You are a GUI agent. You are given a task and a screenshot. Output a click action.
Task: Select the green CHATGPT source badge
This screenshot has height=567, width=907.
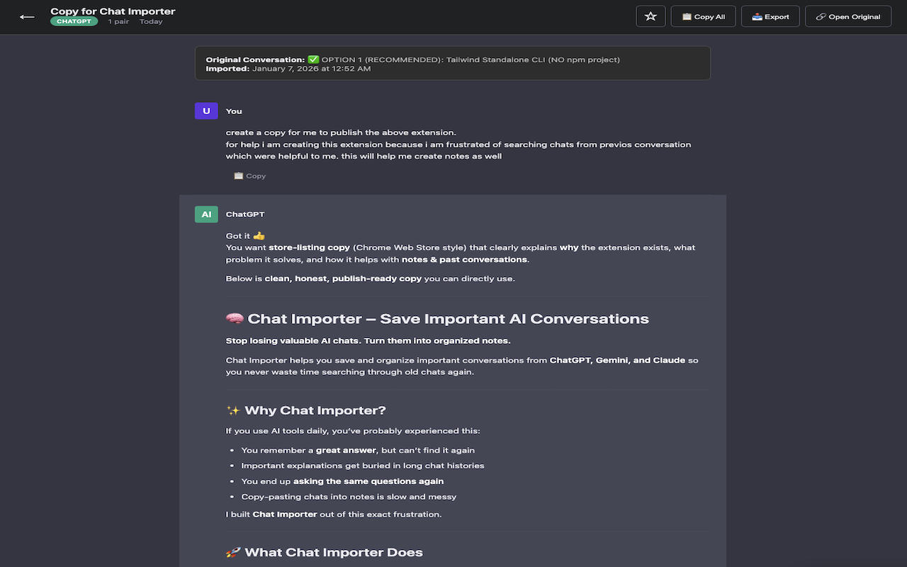74,21
